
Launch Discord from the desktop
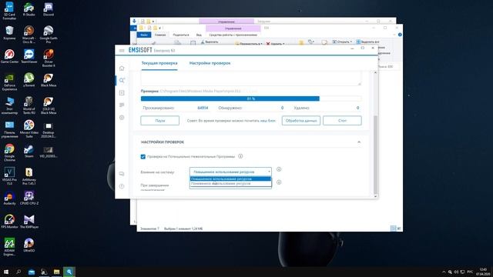point(49,8)
